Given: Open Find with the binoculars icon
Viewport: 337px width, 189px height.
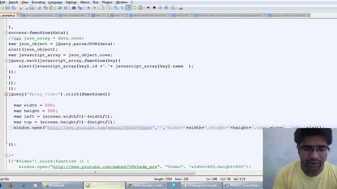Looking at the screenshot, I should [74, 8].
